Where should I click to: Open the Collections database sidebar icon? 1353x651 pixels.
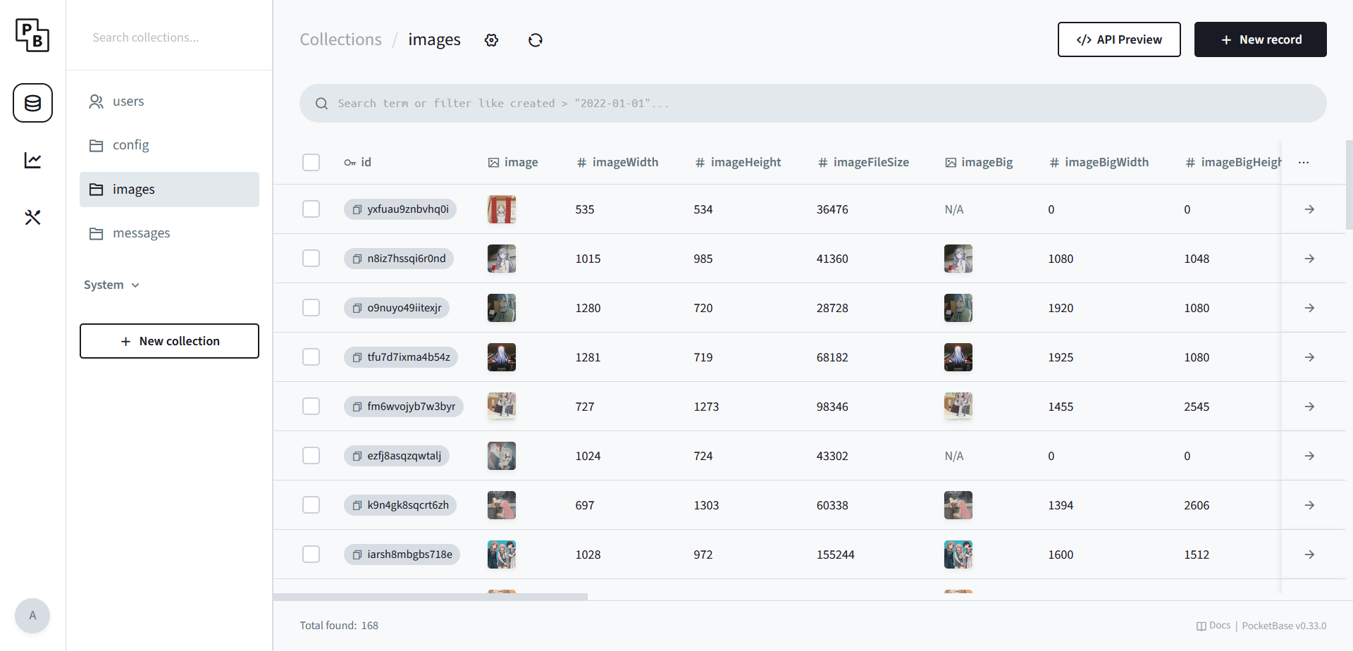tap(32, 103)
